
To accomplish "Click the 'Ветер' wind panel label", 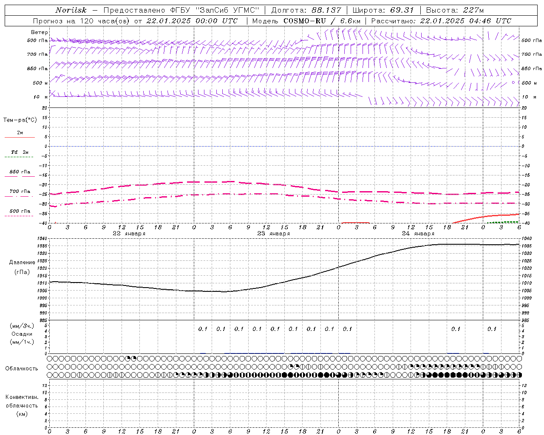I will click(39, 32).
